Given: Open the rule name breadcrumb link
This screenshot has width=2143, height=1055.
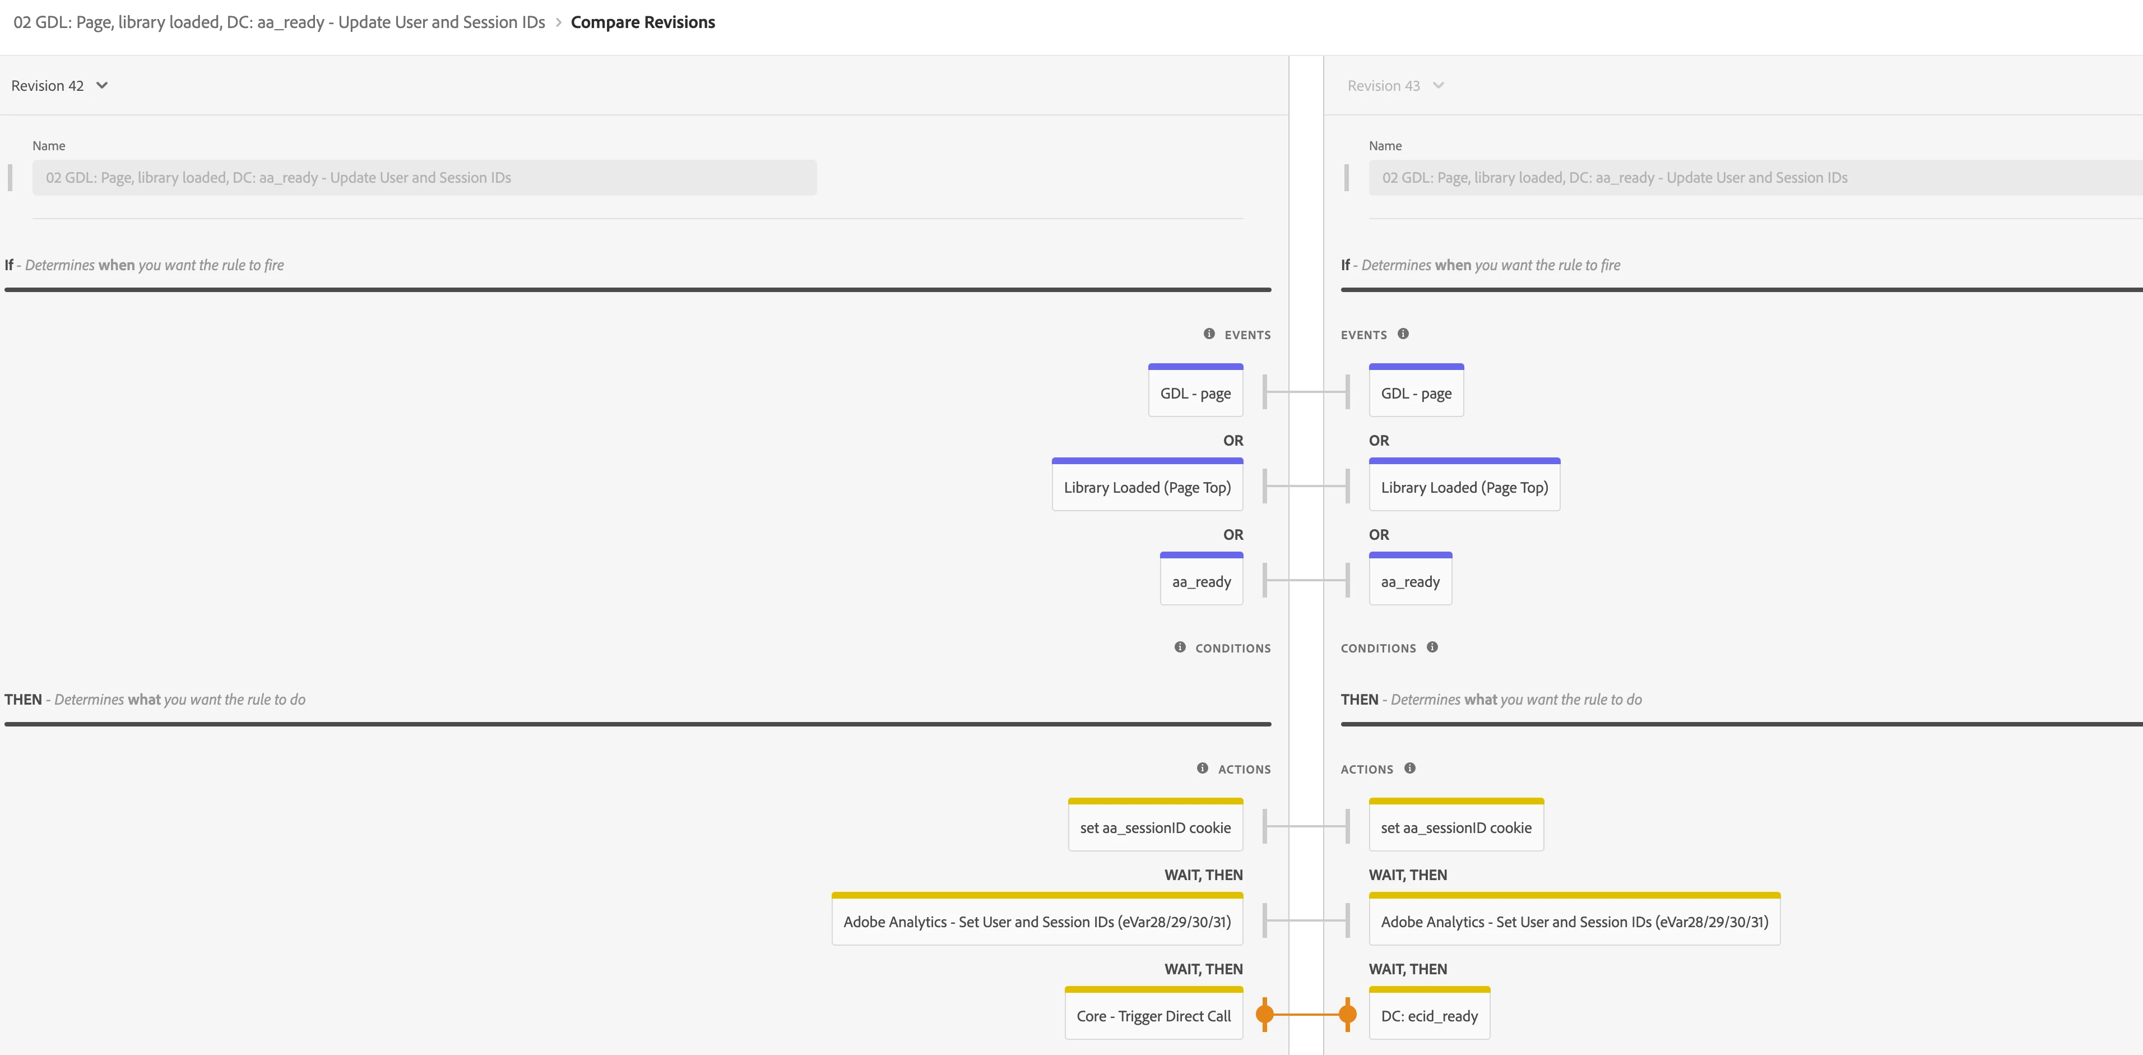Looking at the screenshot, I should tap(279, 22).
